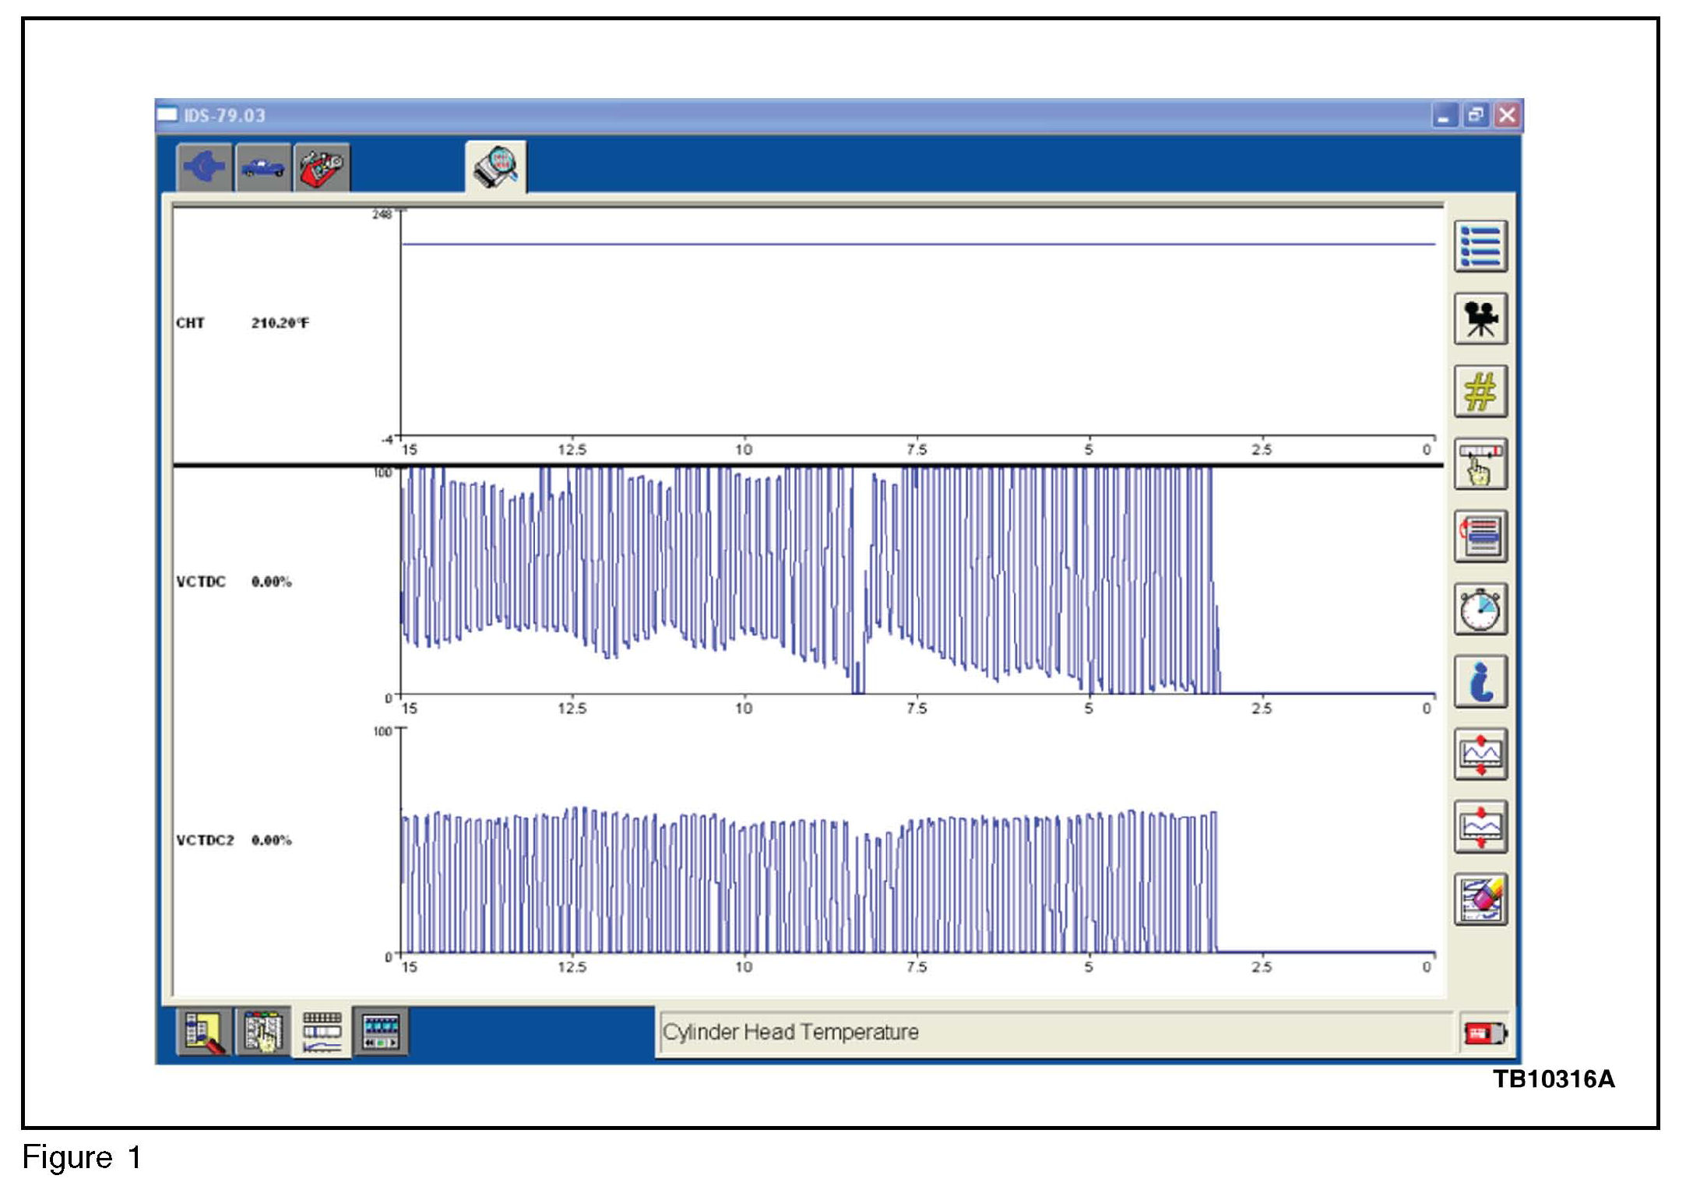This screenshot has height=1179, width=1693.
Task: Start recording with the movie camera icon
Action: 1480,319
